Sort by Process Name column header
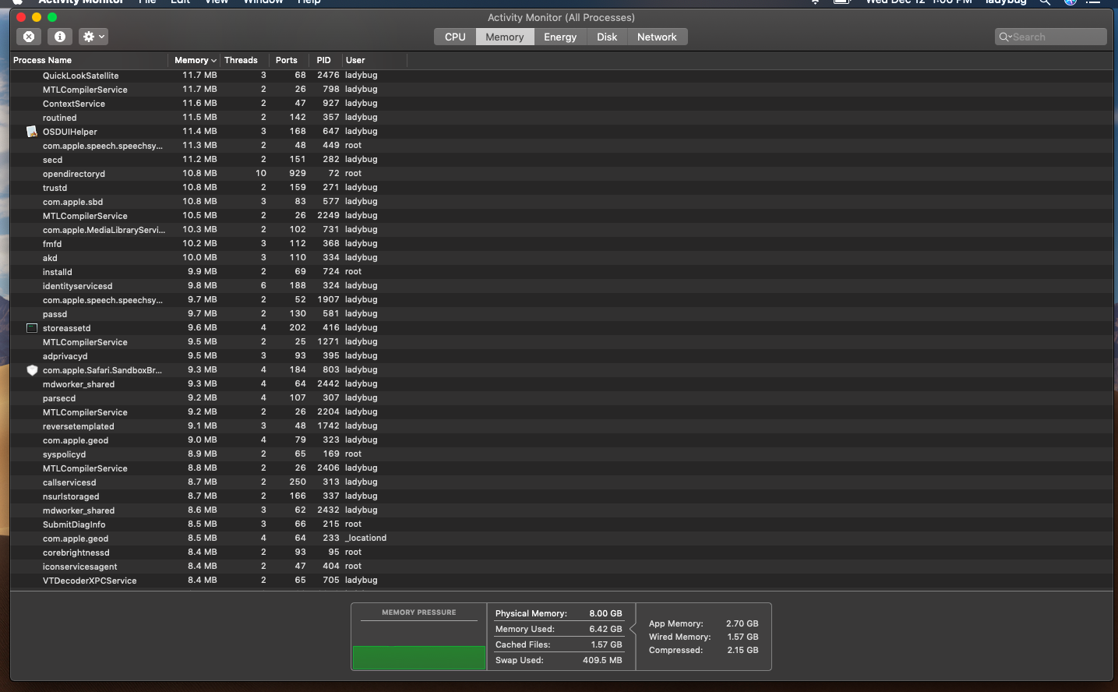Screen dimensions: 1118x692 click(89, 60)
